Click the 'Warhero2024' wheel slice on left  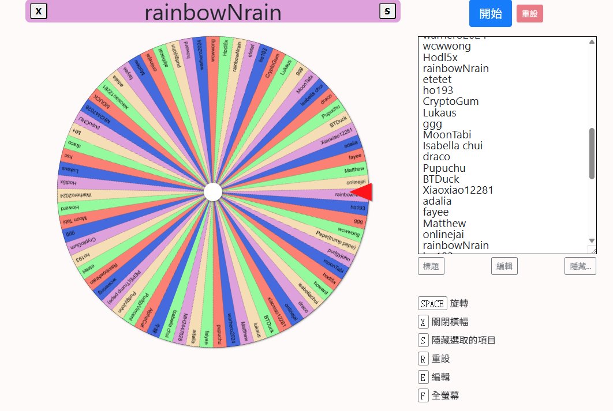(76, 195)
